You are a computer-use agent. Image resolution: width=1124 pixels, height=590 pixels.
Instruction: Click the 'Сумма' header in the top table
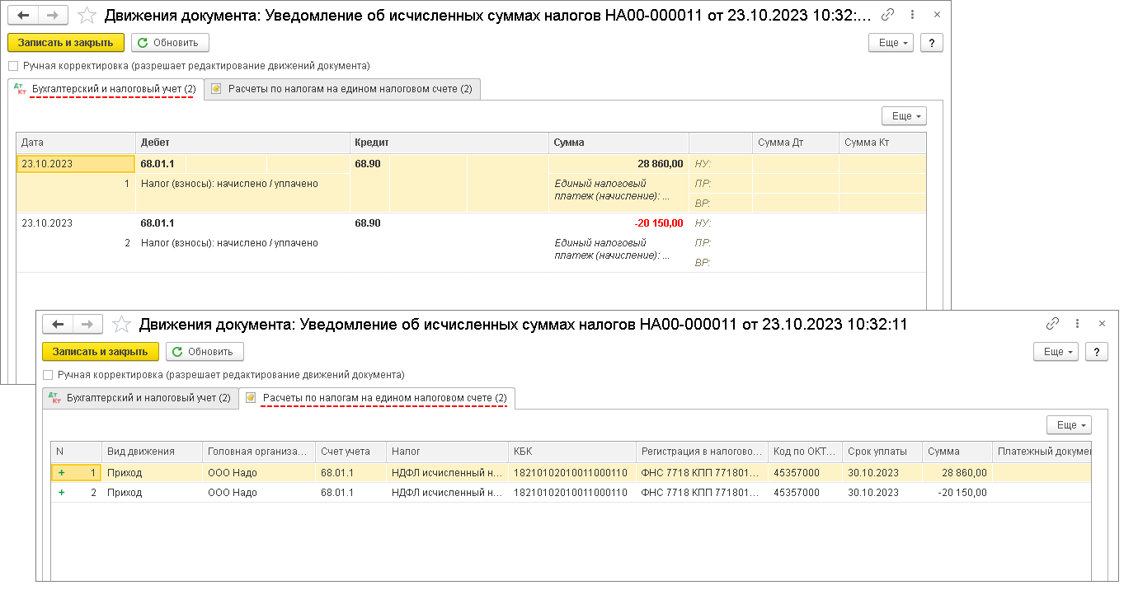tap(618, 143)
